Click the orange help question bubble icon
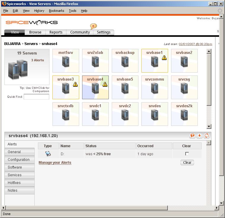Viewport: 225px width, 218px height. pyautogui.click(x=192, y=136)
